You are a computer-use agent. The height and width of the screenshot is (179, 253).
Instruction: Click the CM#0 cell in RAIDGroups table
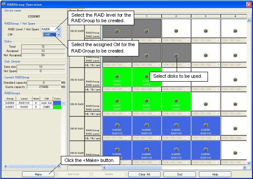click(47, 107)
